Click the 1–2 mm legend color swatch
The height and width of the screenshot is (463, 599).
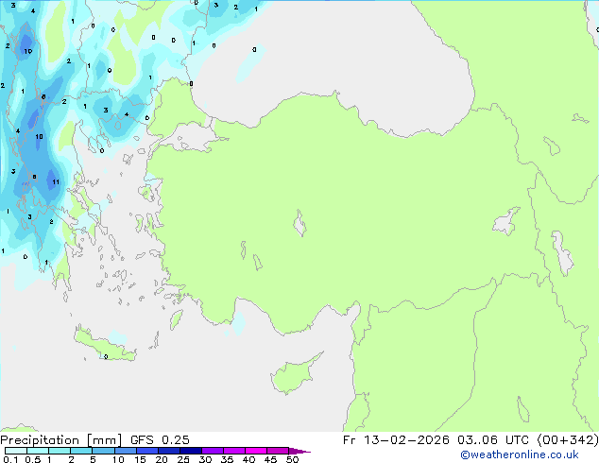click(x=60, y=451)
